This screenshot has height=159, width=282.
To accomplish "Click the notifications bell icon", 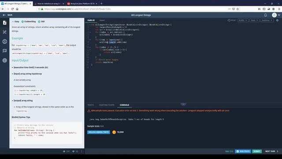I will point(265,15).
